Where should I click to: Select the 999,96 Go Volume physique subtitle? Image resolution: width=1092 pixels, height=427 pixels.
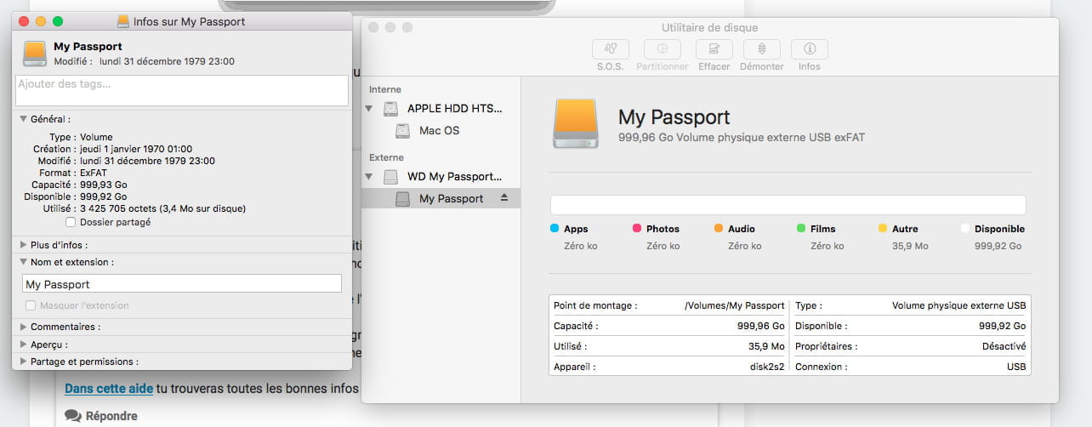[742, 137]
